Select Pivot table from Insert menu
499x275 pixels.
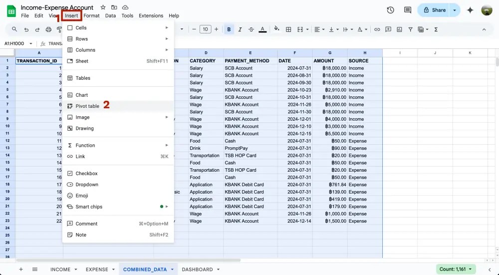tap(87, 106)
